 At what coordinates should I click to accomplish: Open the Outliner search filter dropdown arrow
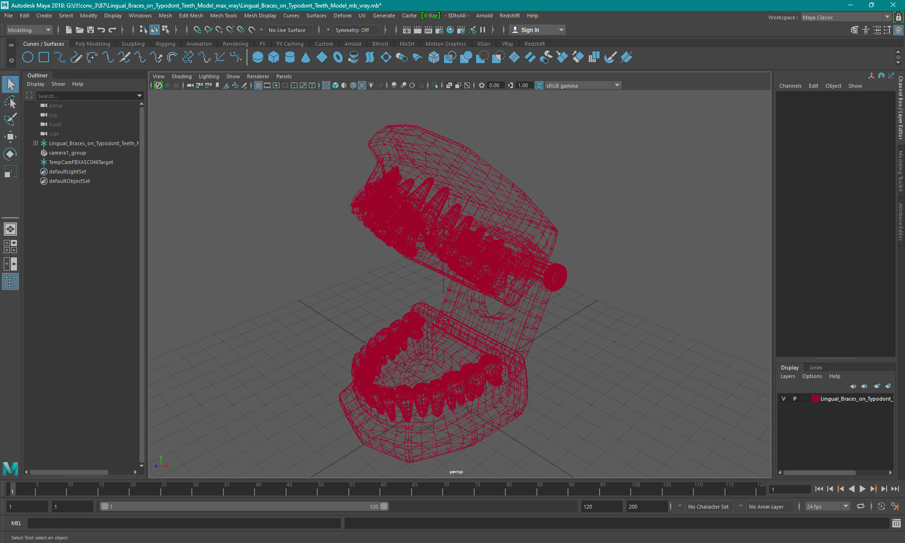point(140,96)
